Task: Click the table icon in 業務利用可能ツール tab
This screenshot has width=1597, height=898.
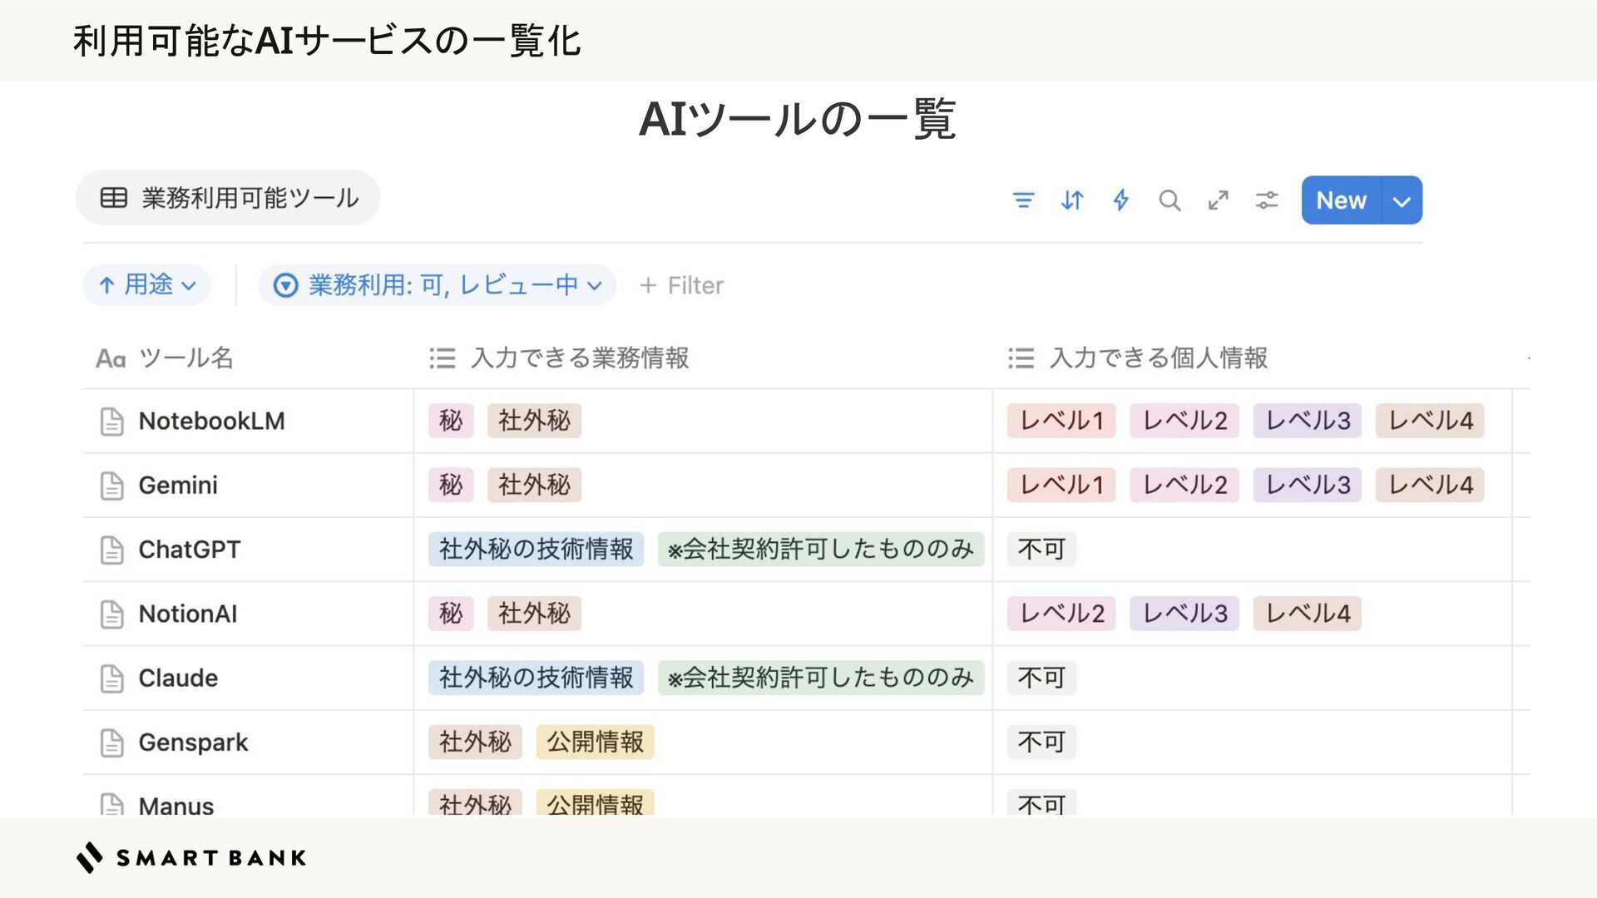Action: [x=114, y=198]
